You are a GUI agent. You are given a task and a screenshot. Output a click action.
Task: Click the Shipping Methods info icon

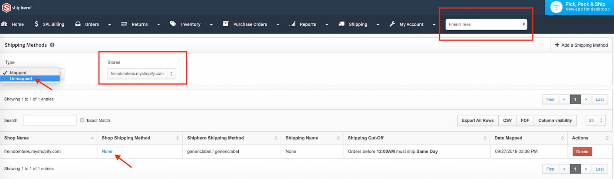[x=52, y=45]
